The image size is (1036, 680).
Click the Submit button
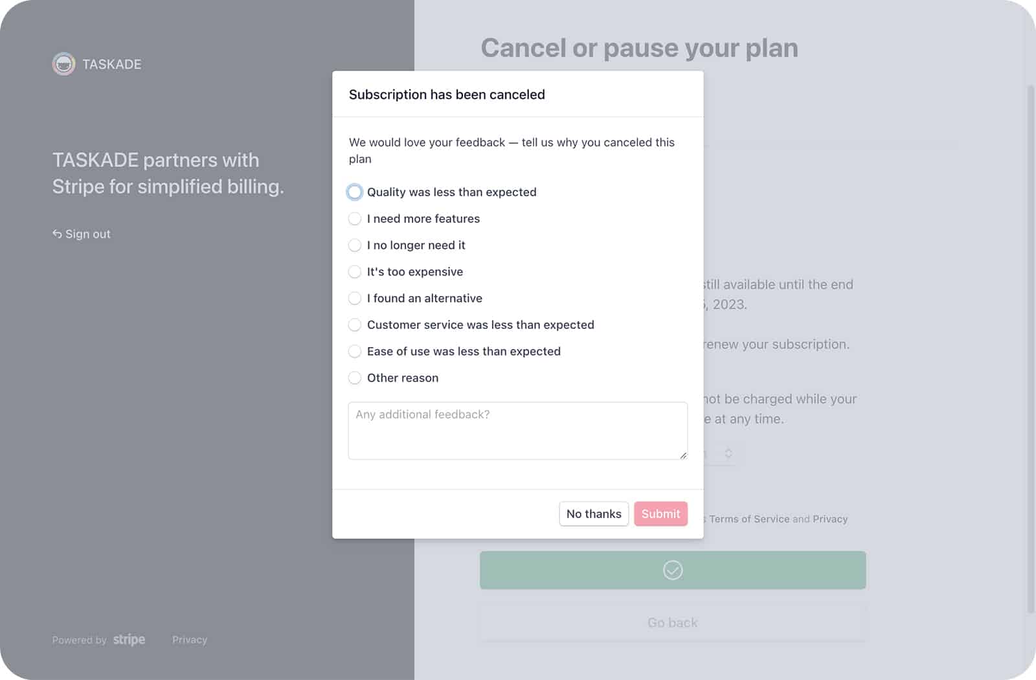[660, 514]
